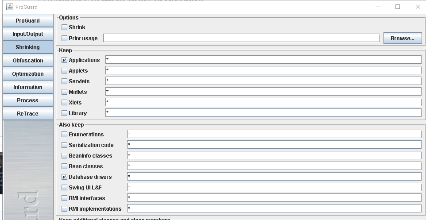The image size is (426, 220).
Task: Enable Swing UI L&F checkbox
Action: [64, 187]
